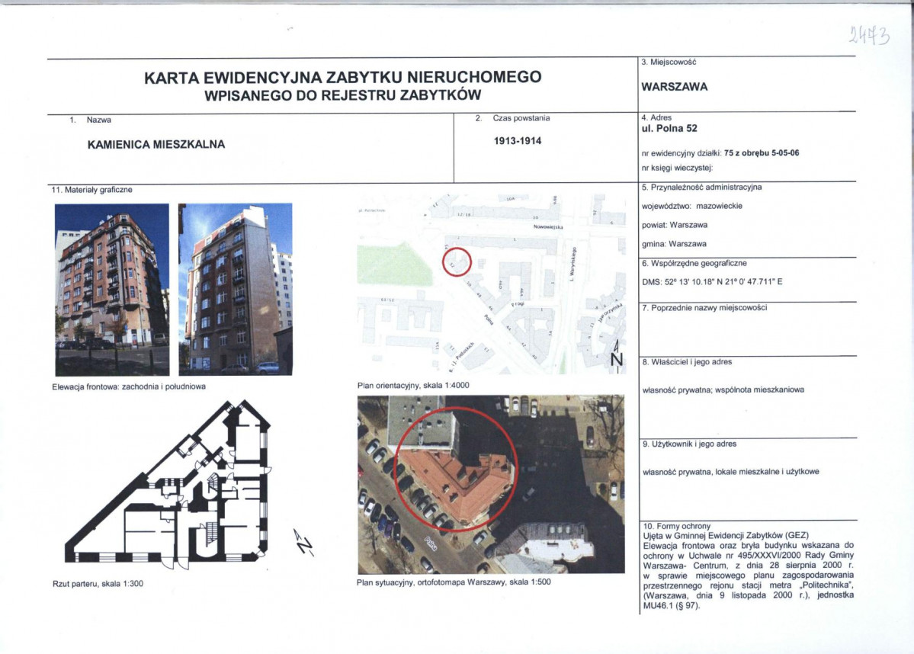This screenshot has width=914, height=654.
Task: Select the north arrow on the site plan
Action: click(616, 352)
